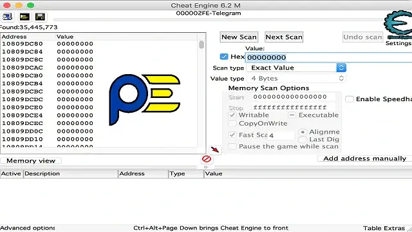Click the Start address field
Viewport: 412px width, 232px height.
294,97
